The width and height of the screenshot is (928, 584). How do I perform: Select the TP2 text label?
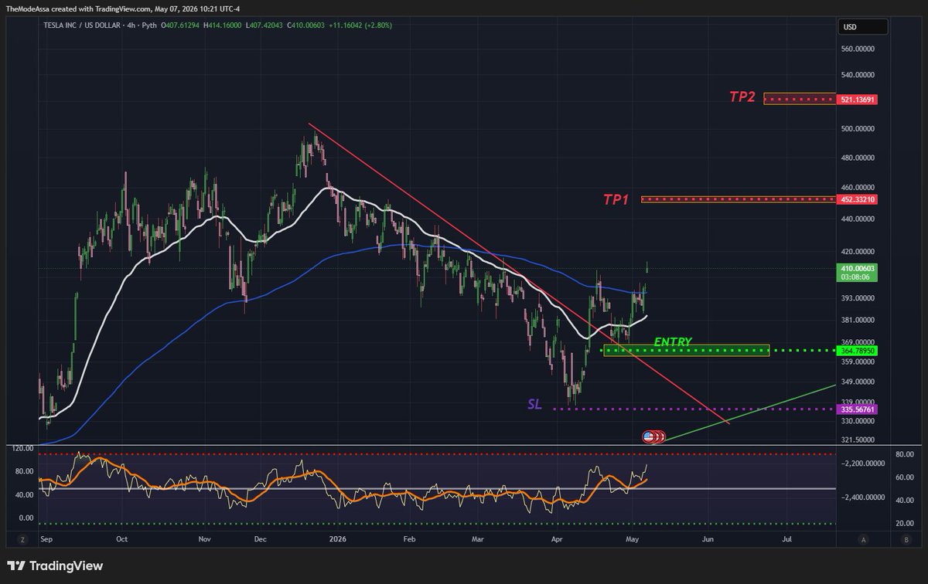743,97
